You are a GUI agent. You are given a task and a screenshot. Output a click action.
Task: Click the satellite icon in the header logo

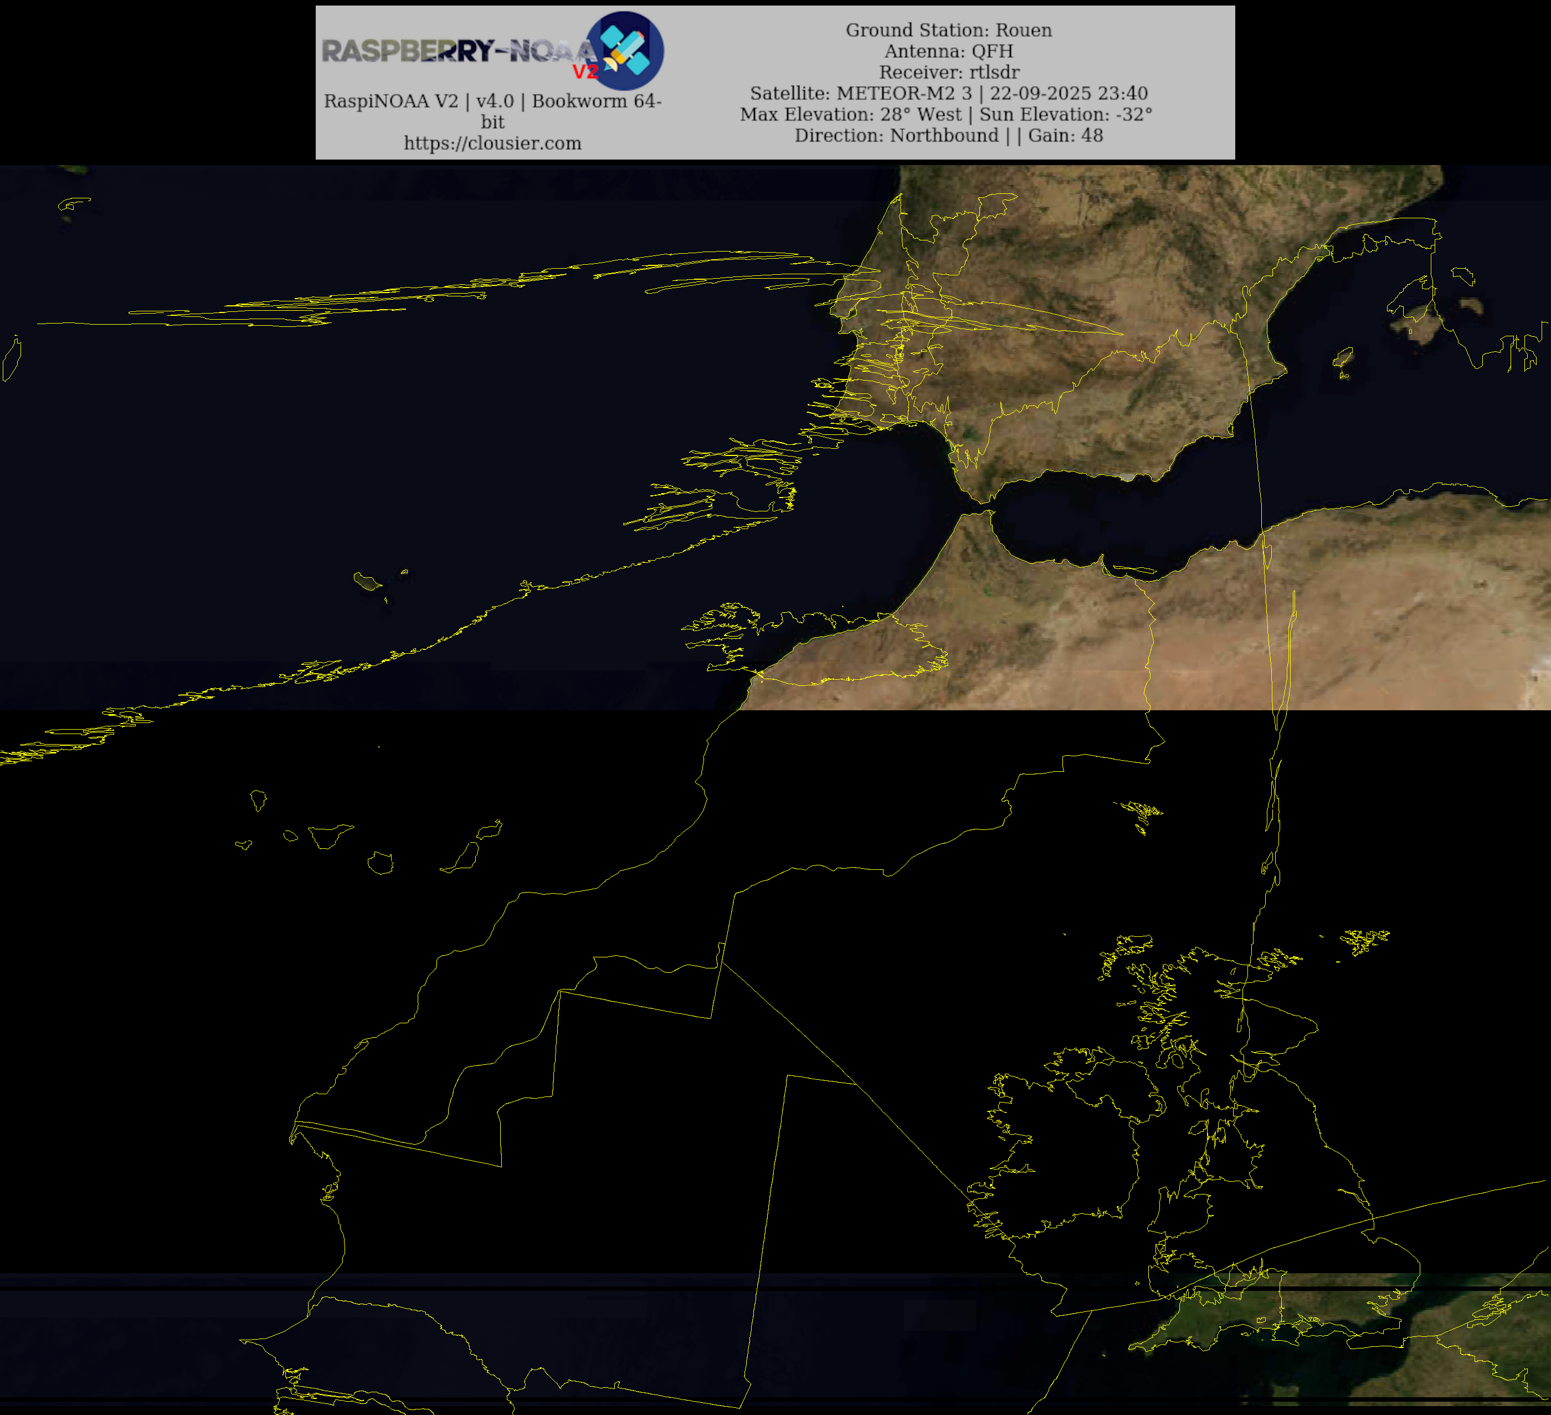click(625, 50)
